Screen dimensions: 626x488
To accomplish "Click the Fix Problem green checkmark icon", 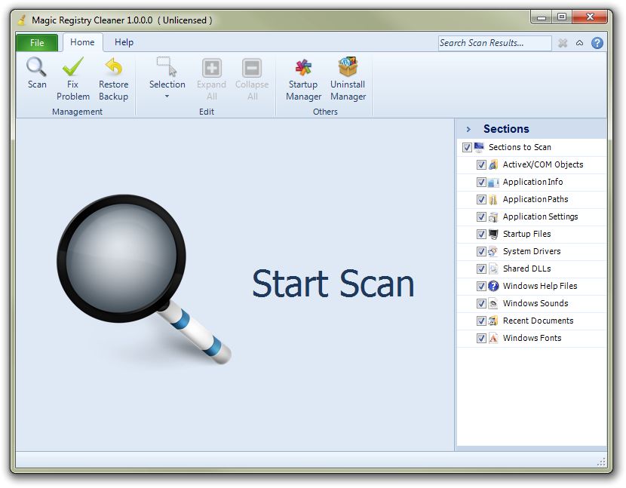I will tap(72, 66).
